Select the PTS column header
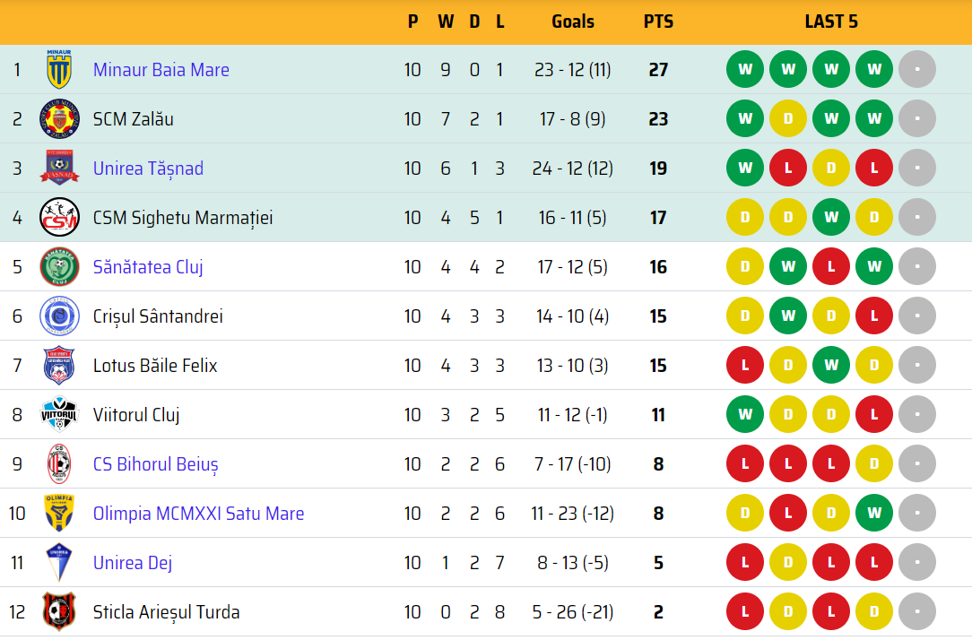The height and width of the screenshot is (640, 972). point(658,22)
